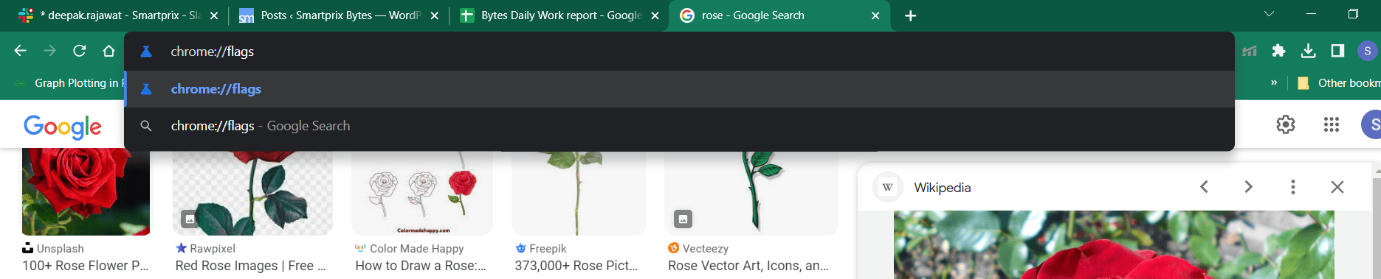Toggle the side panel icon
Viewport: 1381px width, 279px height.
1337,51
